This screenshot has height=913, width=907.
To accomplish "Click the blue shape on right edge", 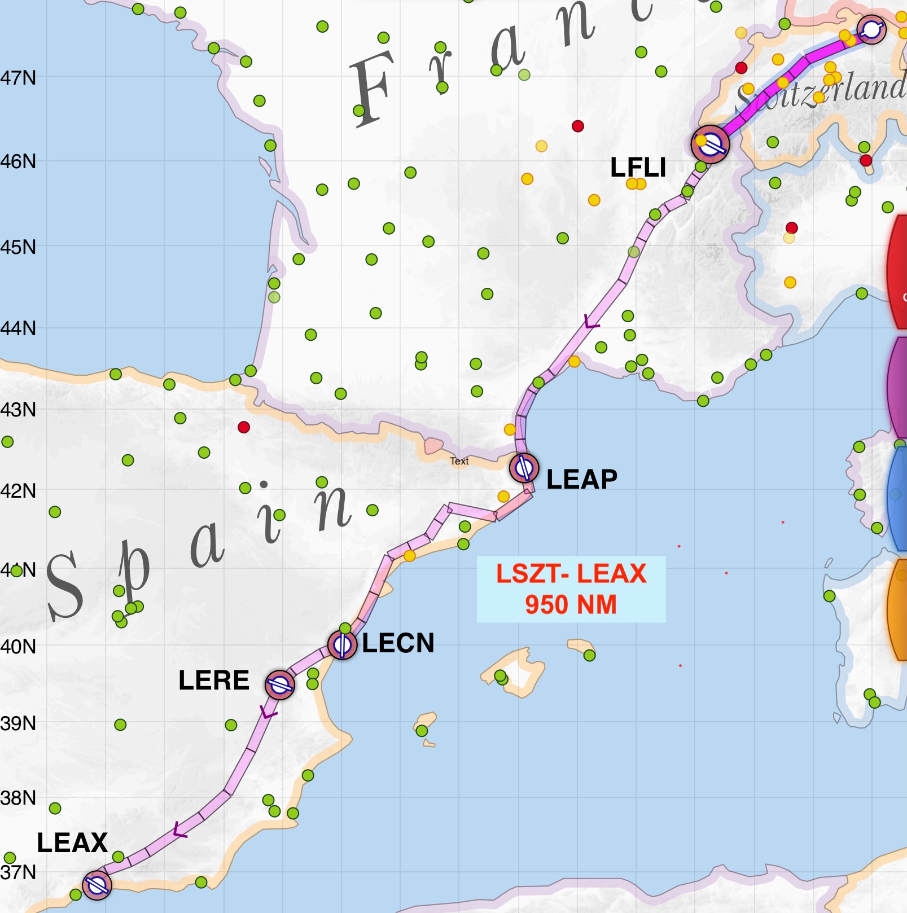I will pos(897,497).
